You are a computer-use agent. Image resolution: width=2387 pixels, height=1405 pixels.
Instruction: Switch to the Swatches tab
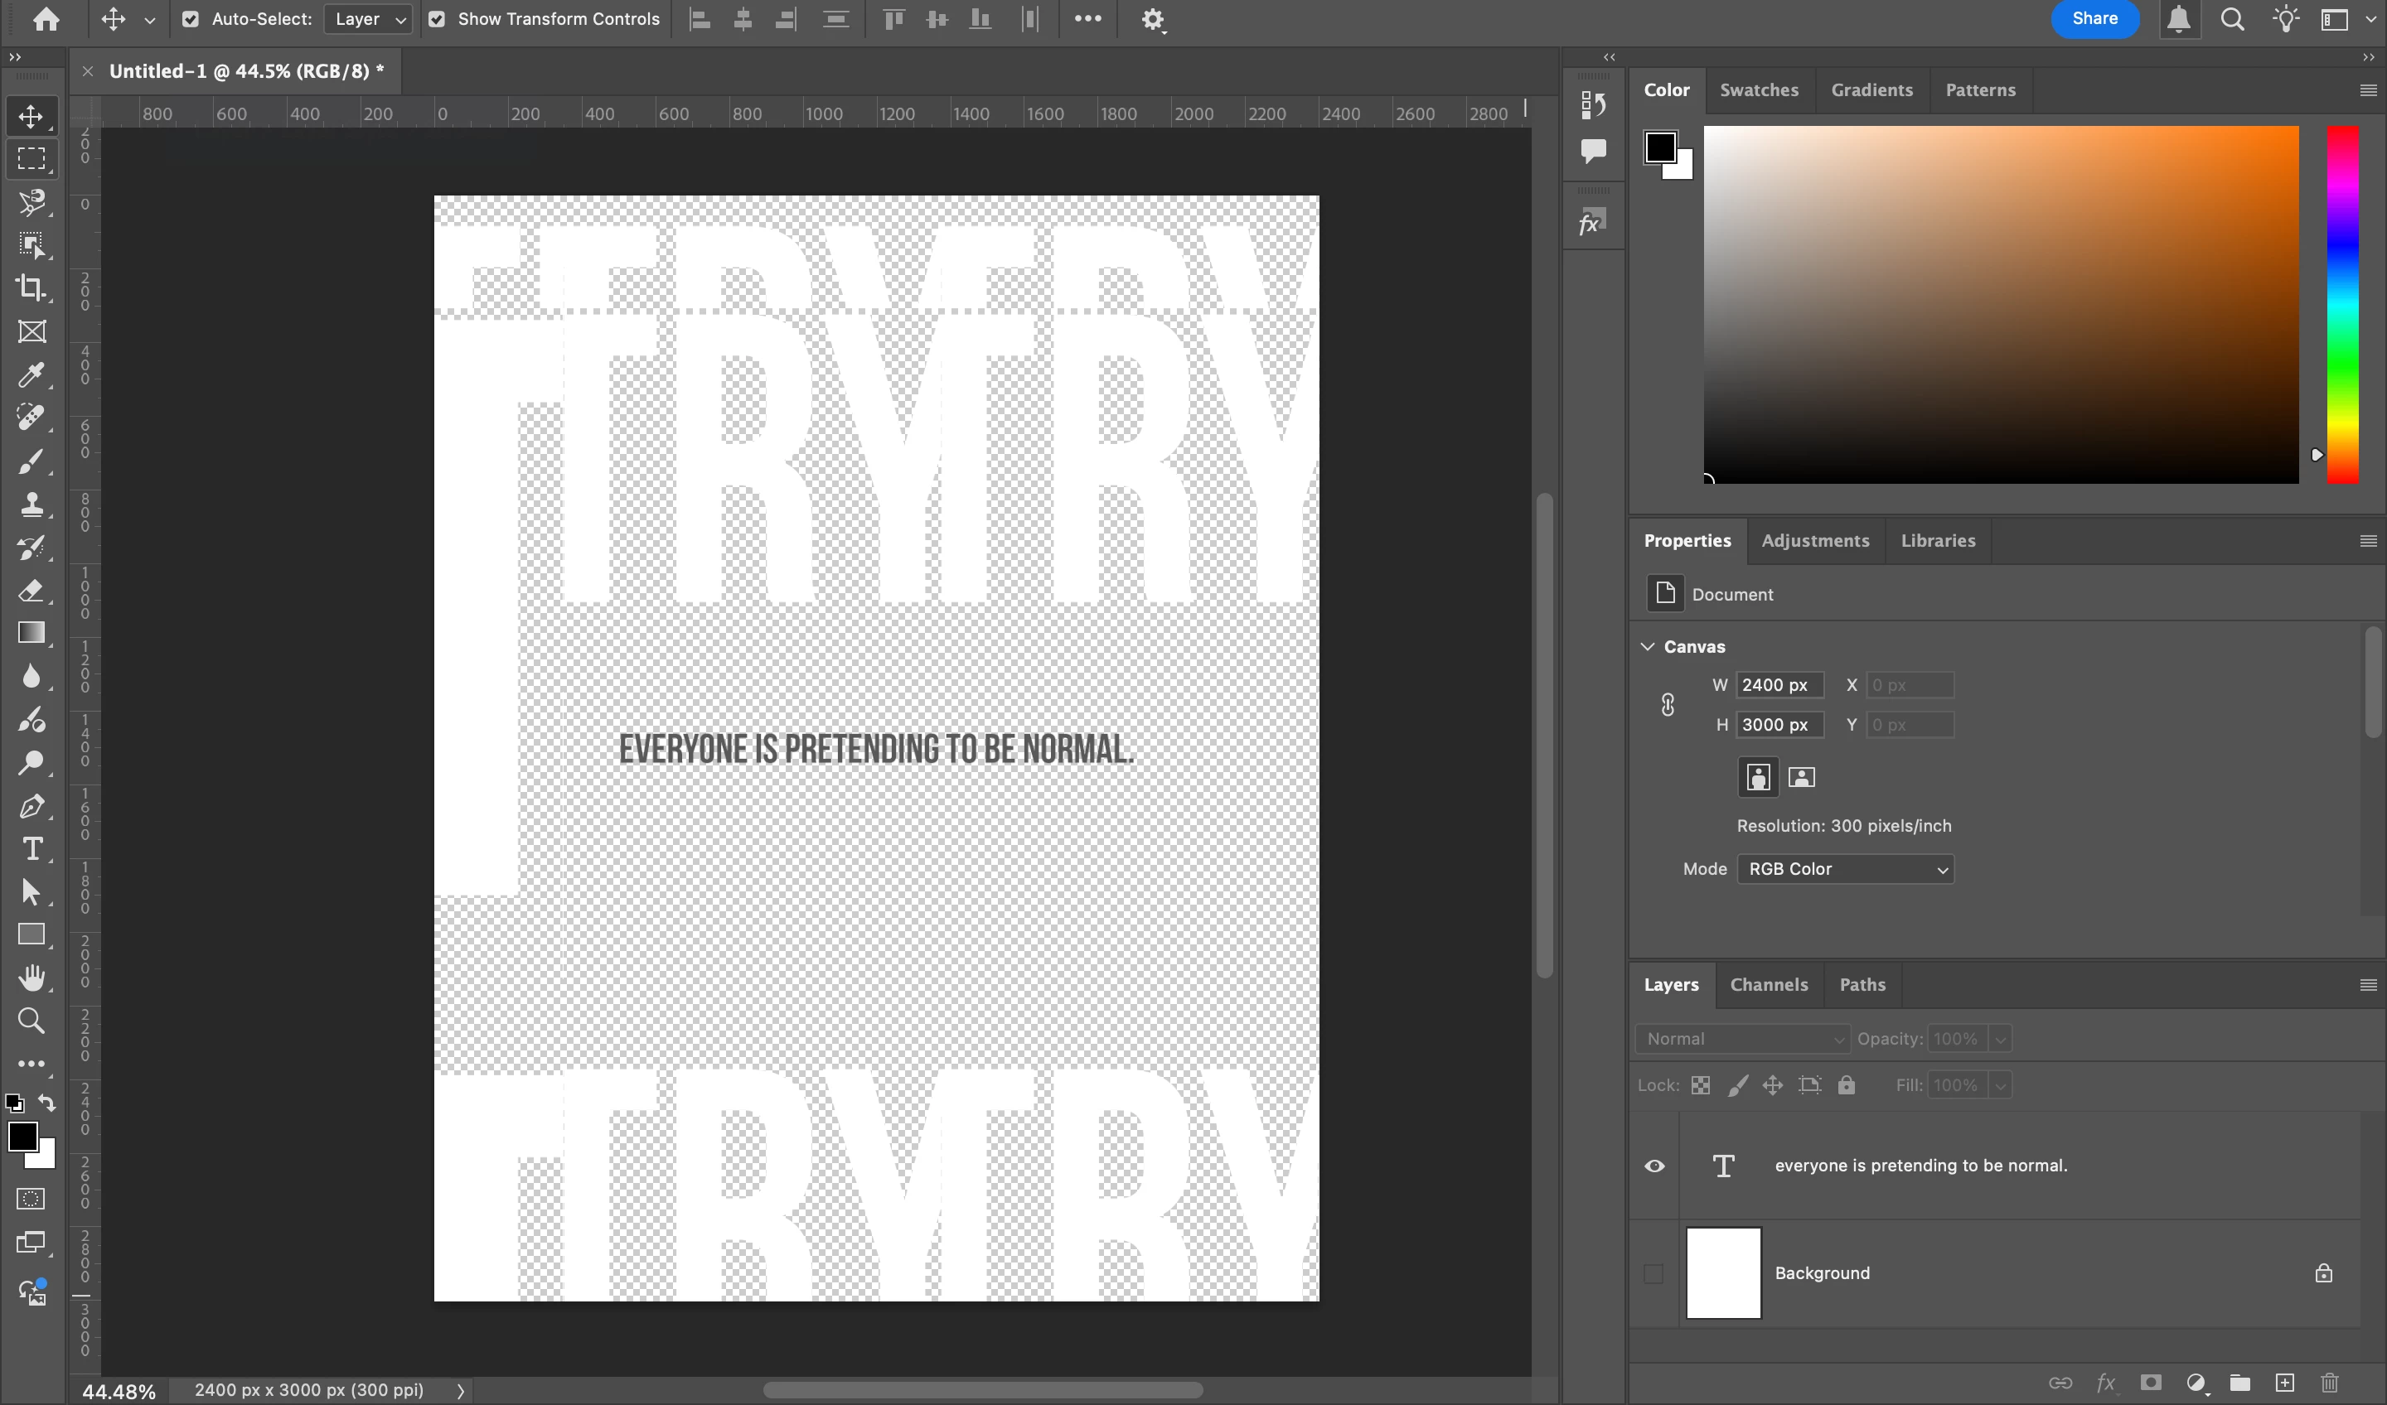(1758, 90)
